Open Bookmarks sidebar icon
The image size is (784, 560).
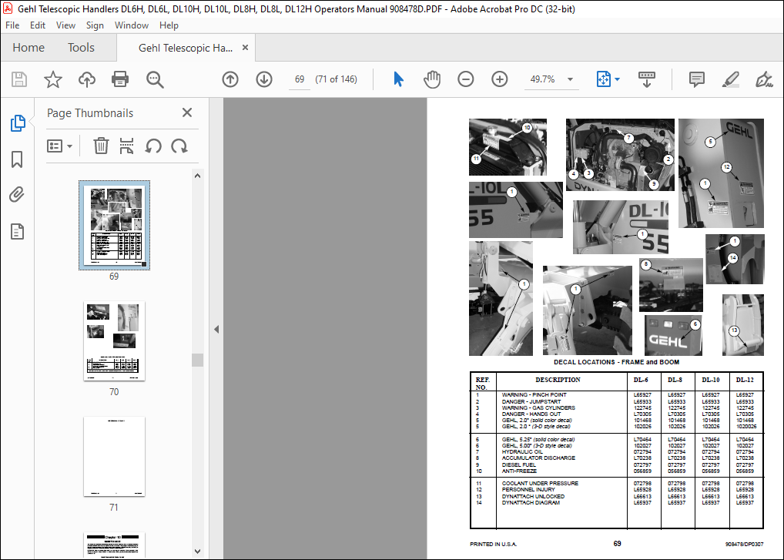tap(17, 159)
